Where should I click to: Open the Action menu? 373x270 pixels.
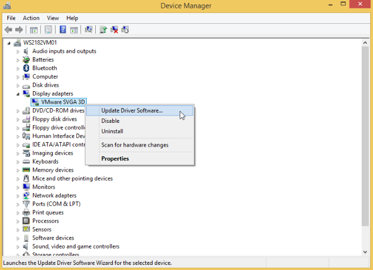tap(31, 18)
